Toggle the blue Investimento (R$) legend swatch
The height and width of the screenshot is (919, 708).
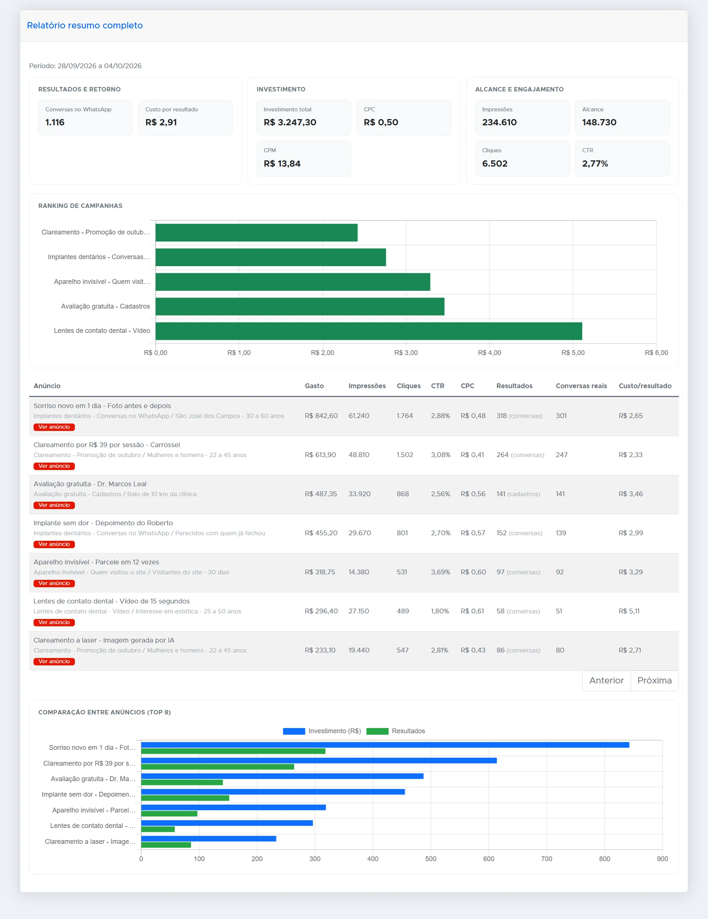tap(294, 731)
